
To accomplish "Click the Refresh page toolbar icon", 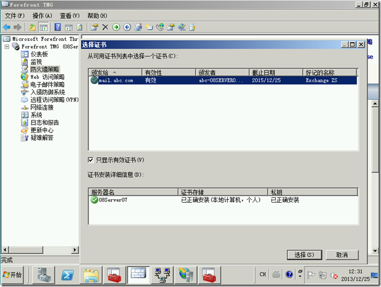I will [x=79, y=27].
